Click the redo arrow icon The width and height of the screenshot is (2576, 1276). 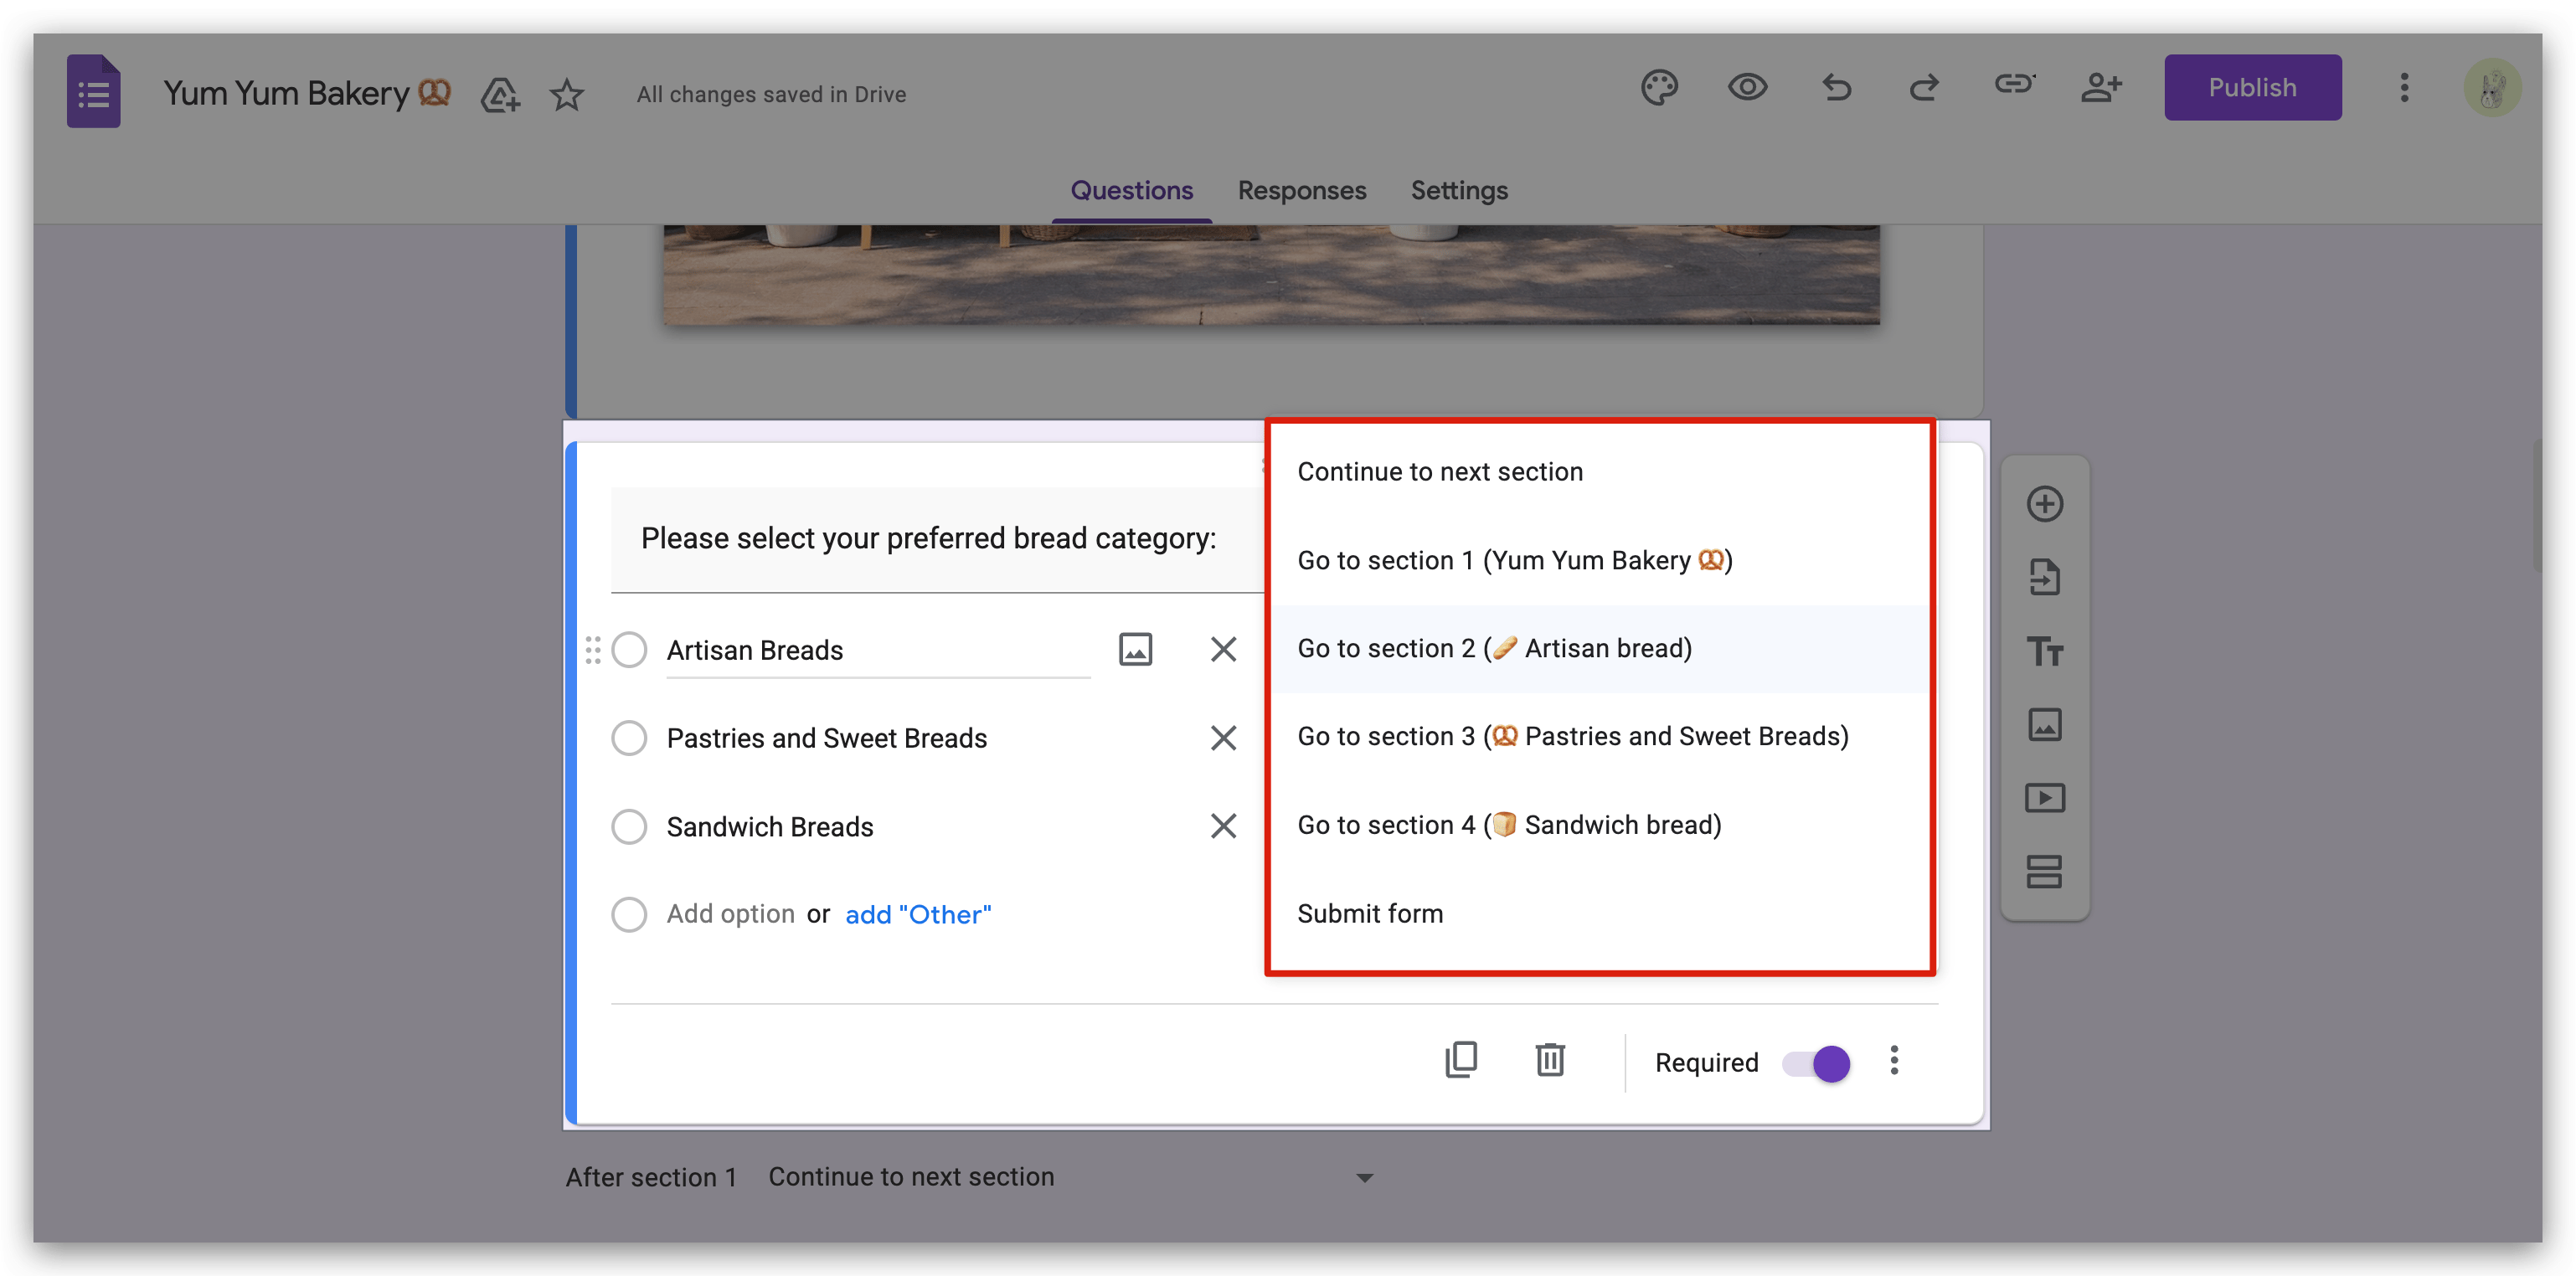pyautogui.click(x=1924, y=88)
